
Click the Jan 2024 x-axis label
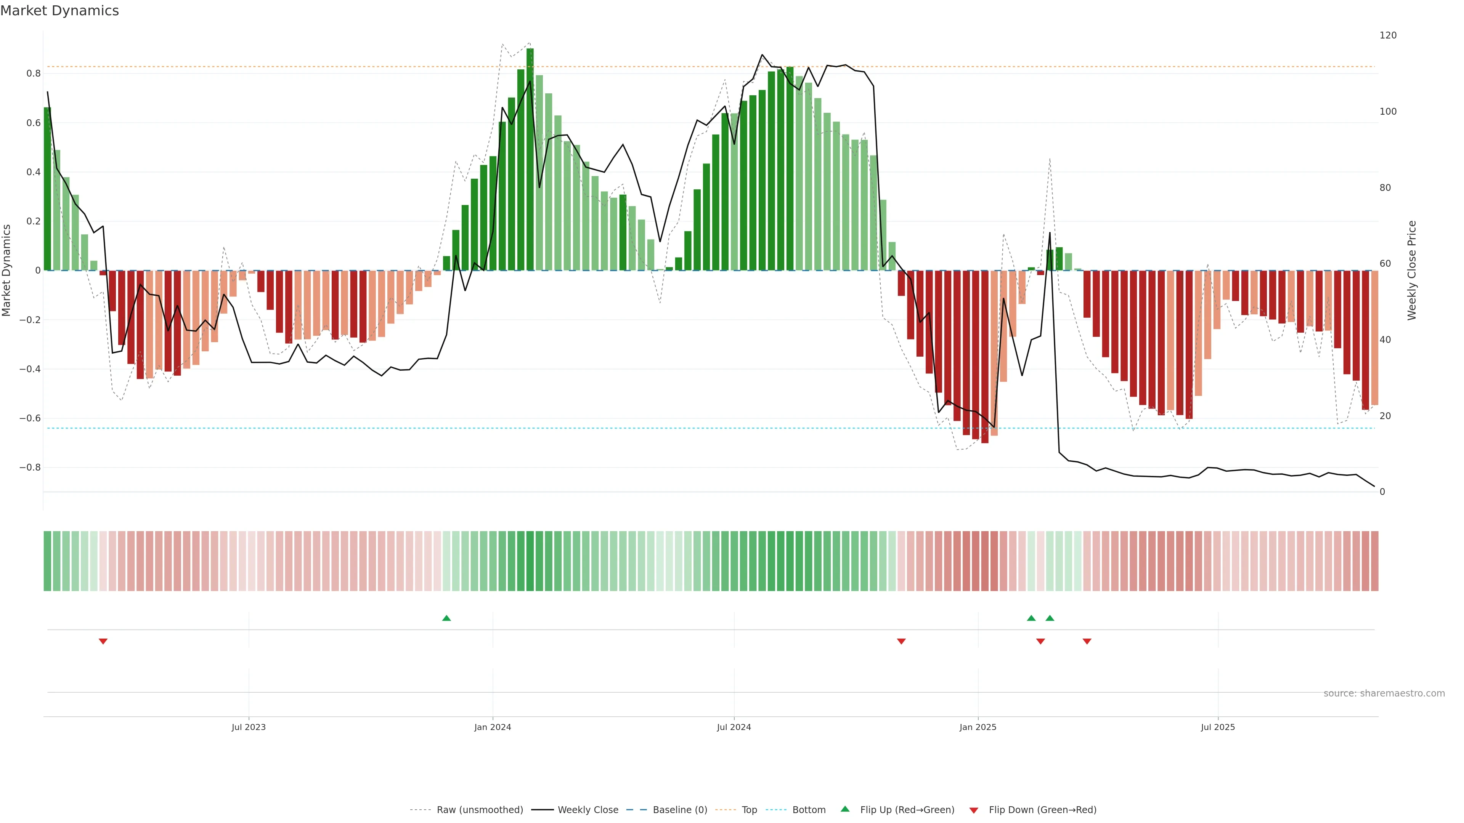click(x=492, y=727)
